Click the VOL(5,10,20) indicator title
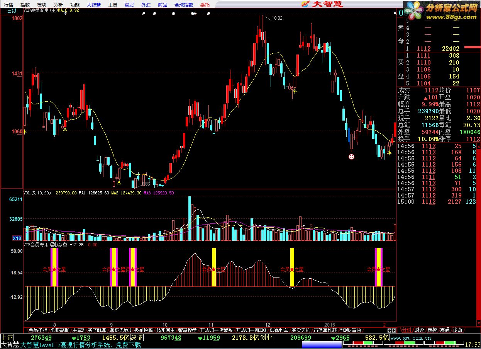481x349 pixels. pyautogui.click(x=38, y=192)
